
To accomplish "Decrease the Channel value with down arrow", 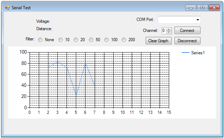I will (x=169, y=32).
